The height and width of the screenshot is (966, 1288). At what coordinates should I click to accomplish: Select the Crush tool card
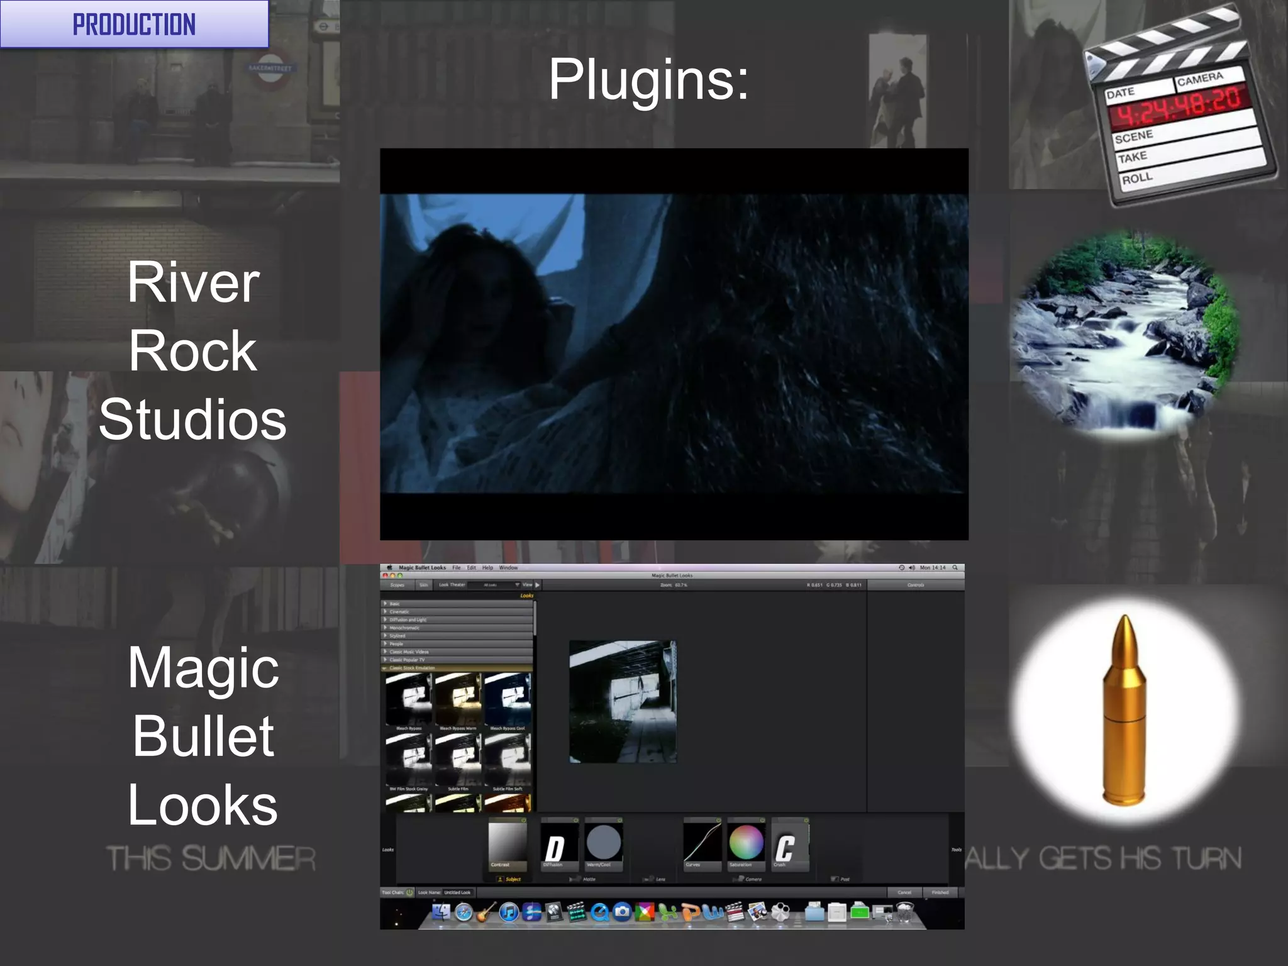pos(790,844)
